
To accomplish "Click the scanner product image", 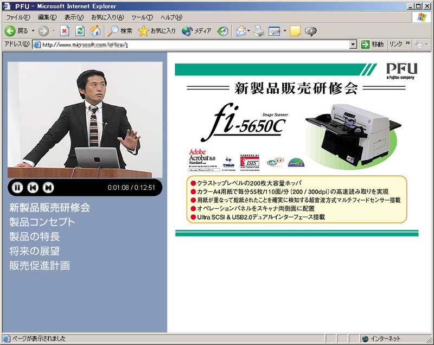I will pos(353,136).
